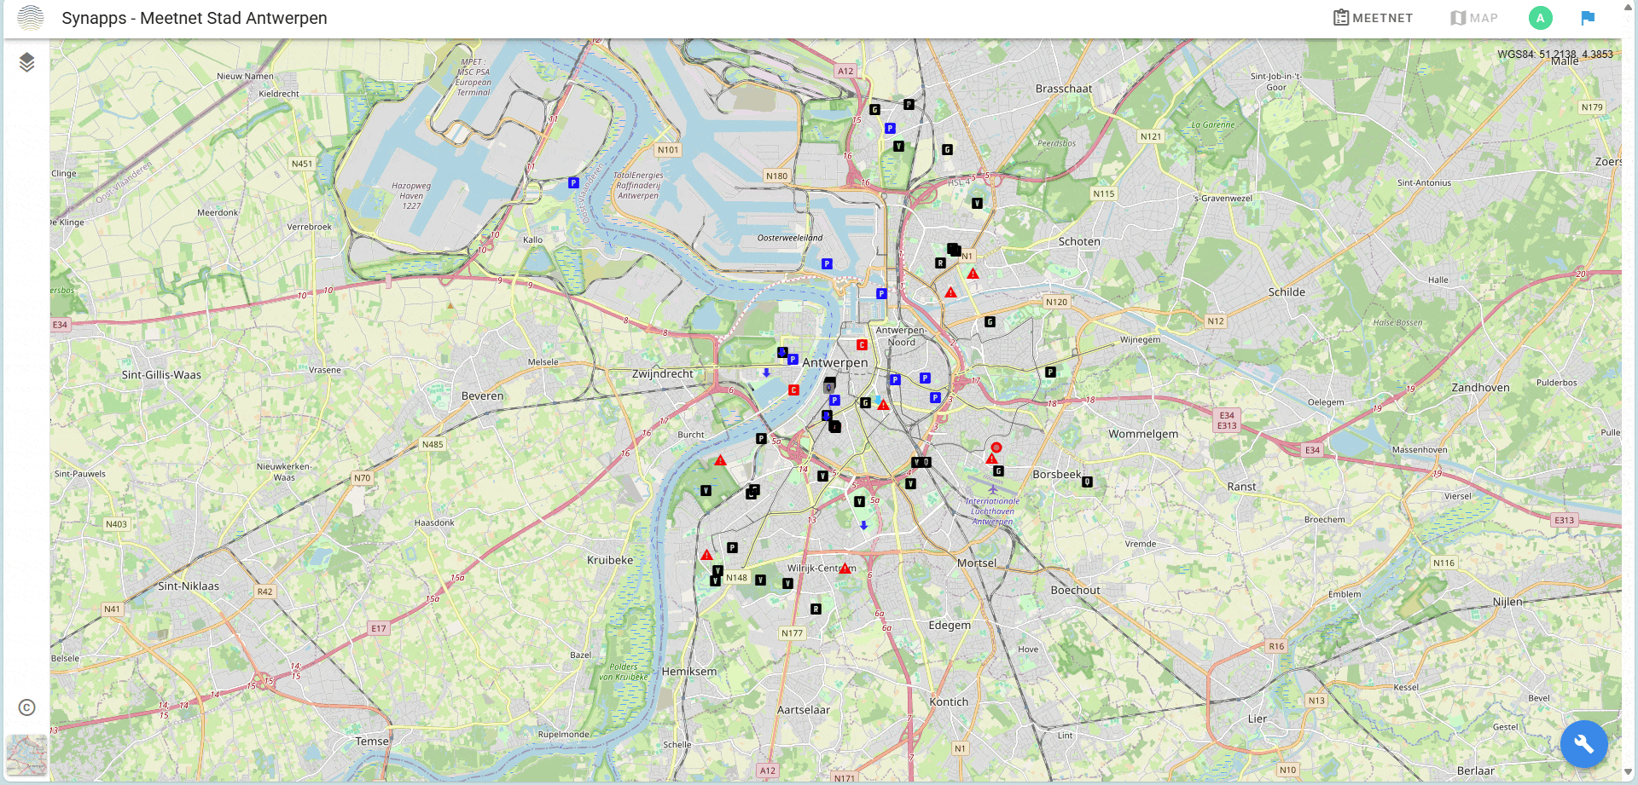The height and width of the screenshot is (785, 1638).
Task: Open the user avatar 'A' menu
Action: [1540, 18]
